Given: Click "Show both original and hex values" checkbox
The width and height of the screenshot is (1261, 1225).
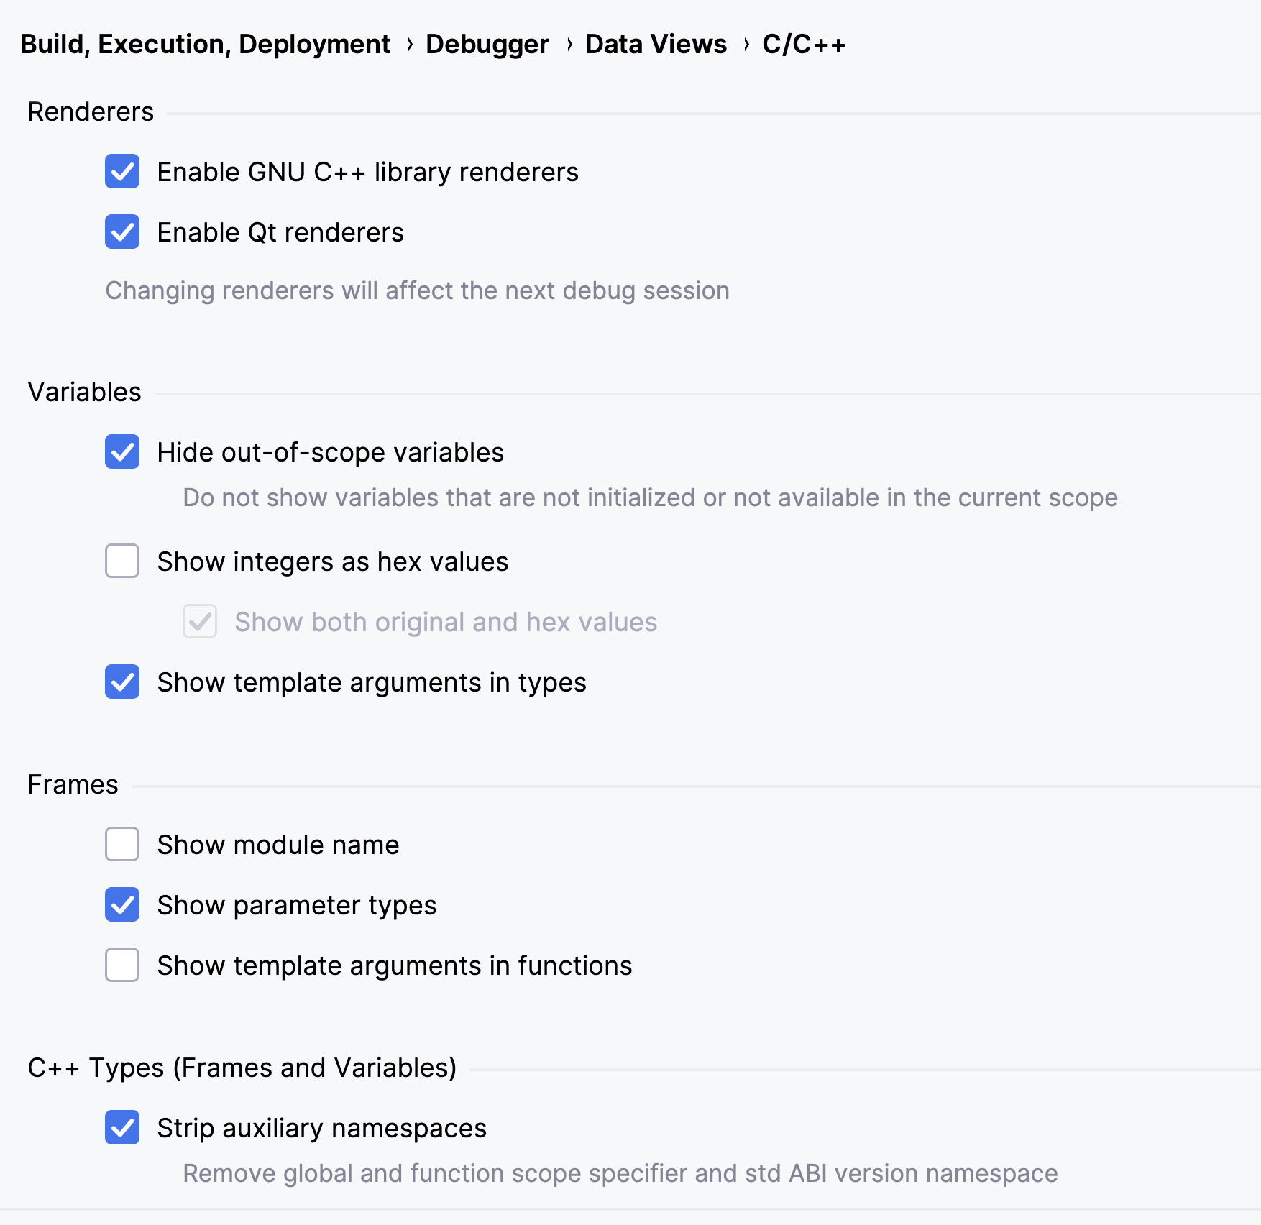Looking at the screenshot, I should point(200,622).
